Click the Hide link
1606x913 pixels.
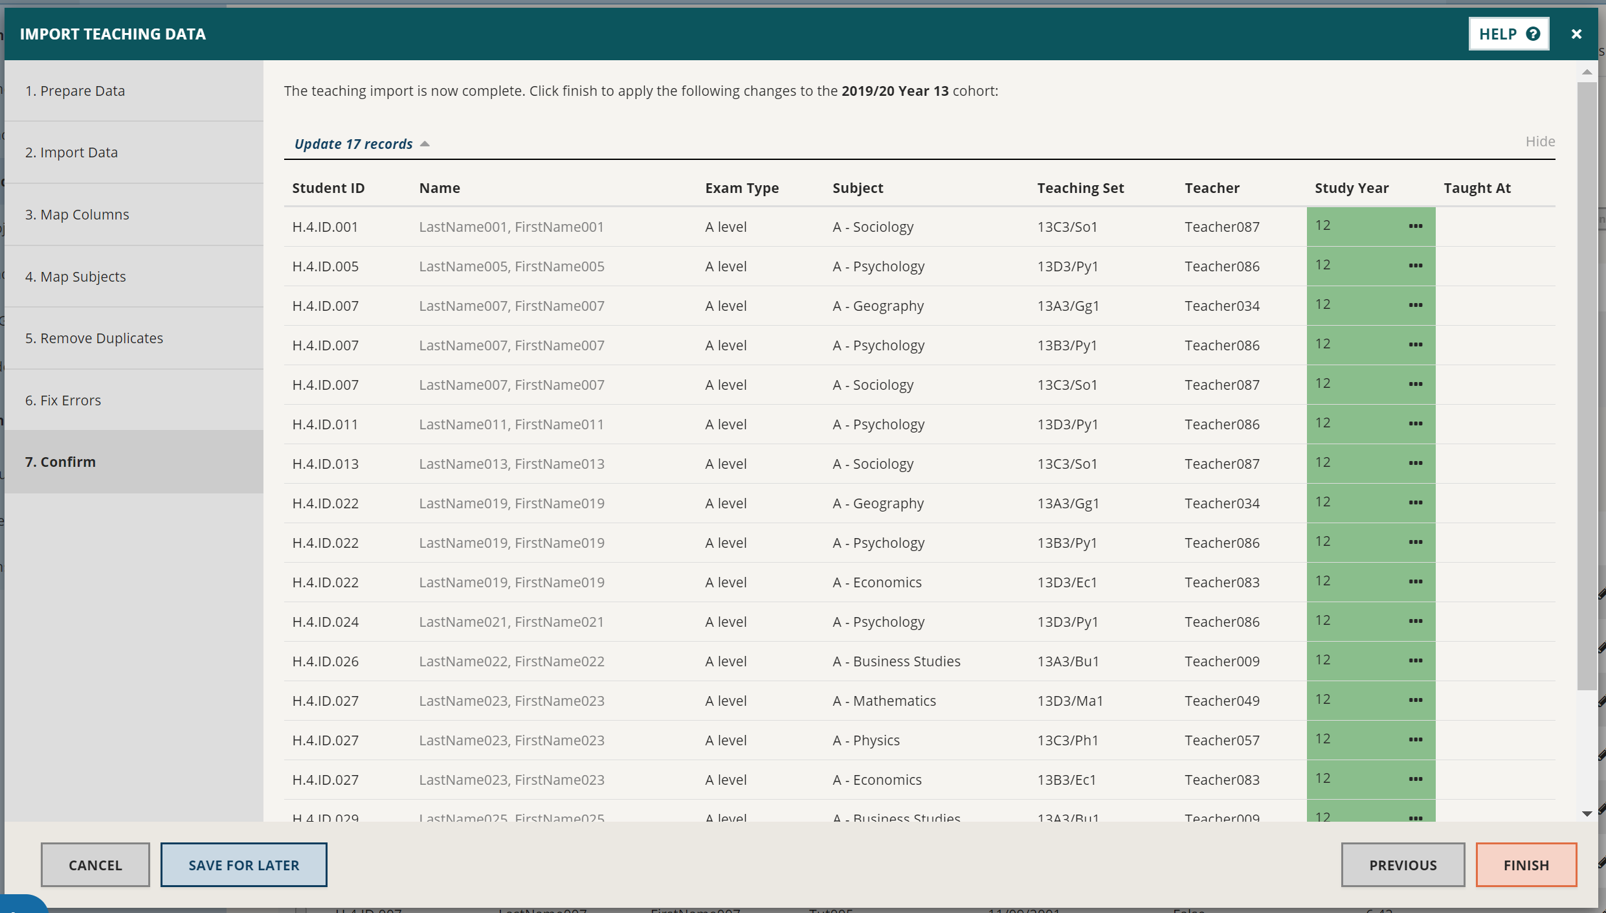(1540, 141)
